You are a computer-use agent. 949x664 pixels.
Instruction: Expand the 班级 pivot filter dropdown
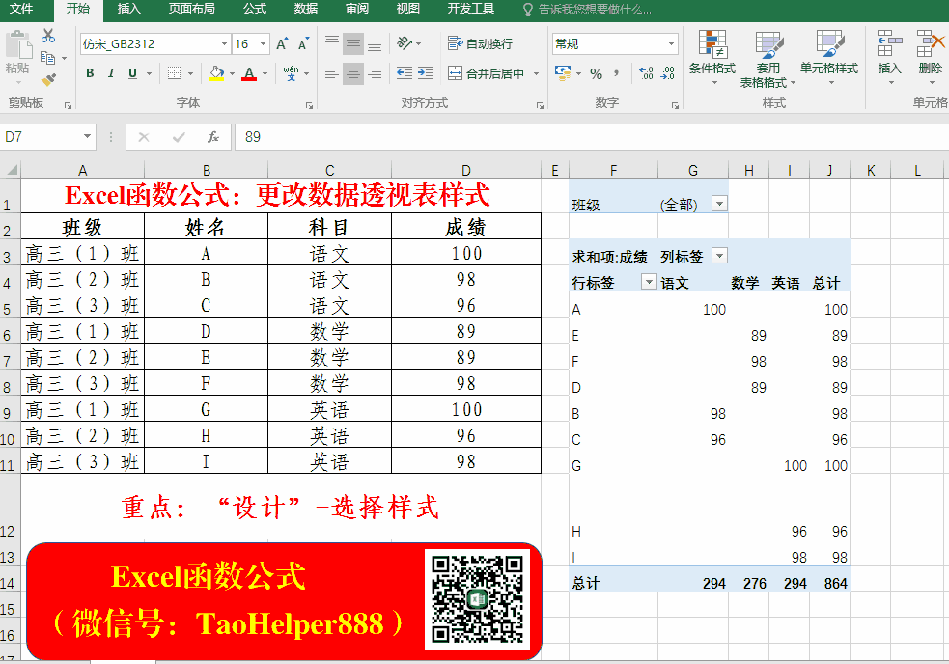point(718,204)
